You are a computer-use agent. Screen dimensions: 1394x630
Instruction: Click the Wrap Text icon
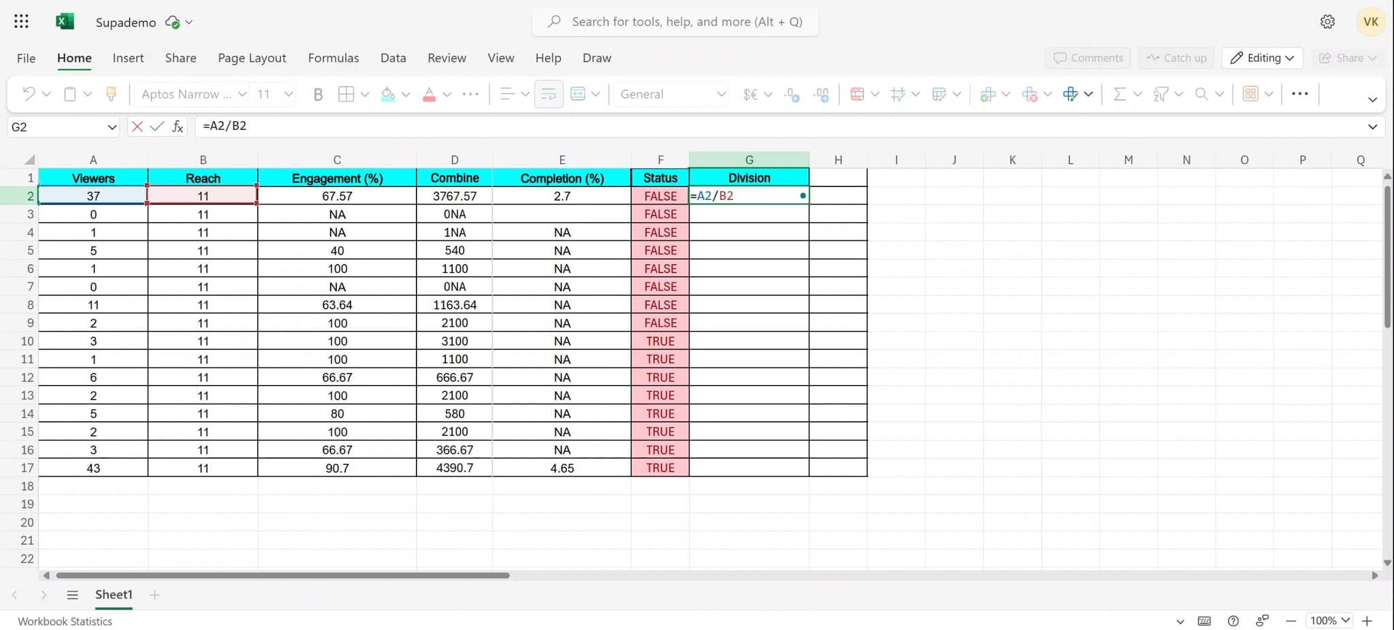point(548,94)
